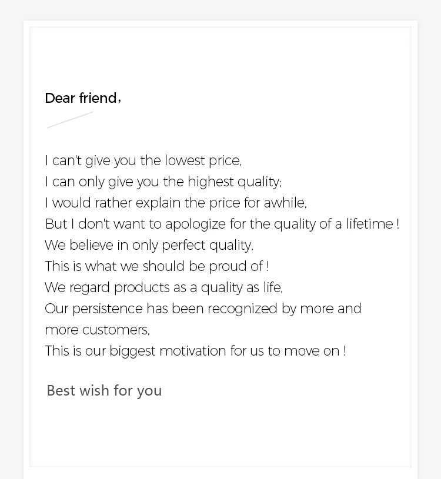The image size is (441, 479).
Task: Click the text "more customers,"
Action: [x=97, y=330]
